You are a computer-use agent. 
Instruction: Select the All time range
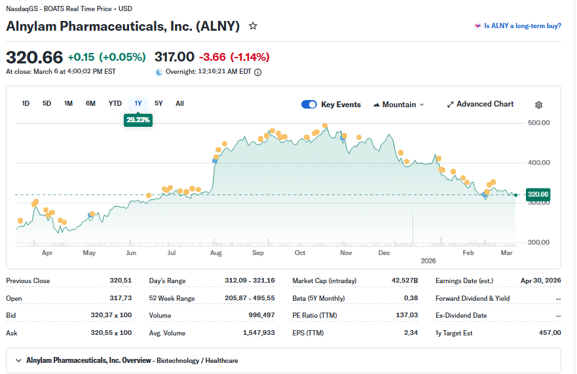pos(179,103)
